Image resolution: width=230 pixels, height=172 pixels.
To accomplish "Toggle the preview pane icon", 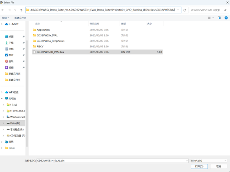I will point(219,18).
